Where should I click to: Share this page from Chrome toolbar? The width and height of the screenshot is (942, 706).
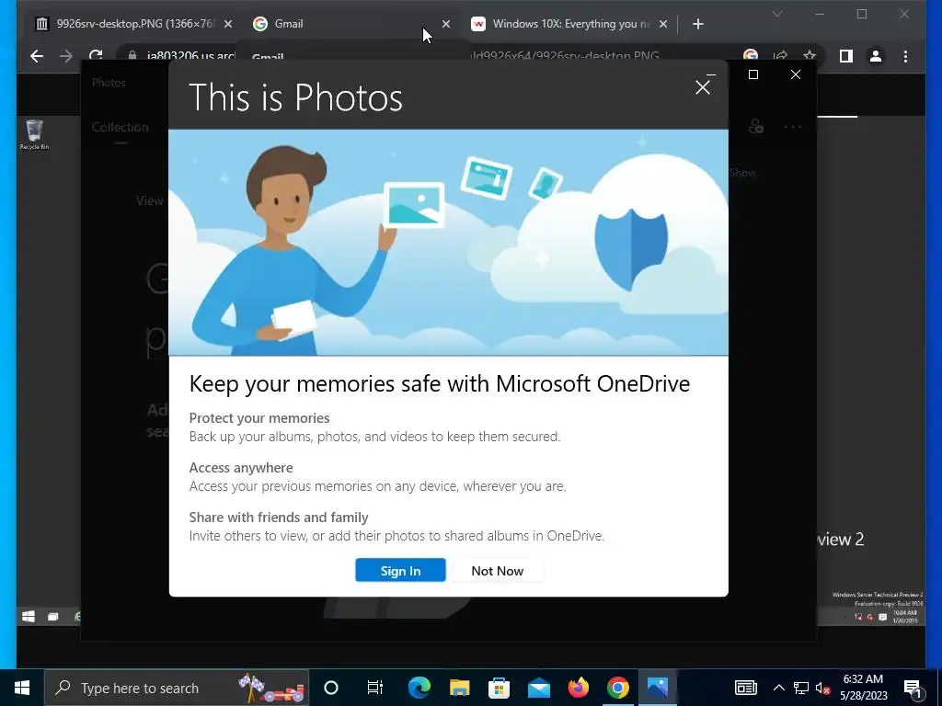click(780, 56)
